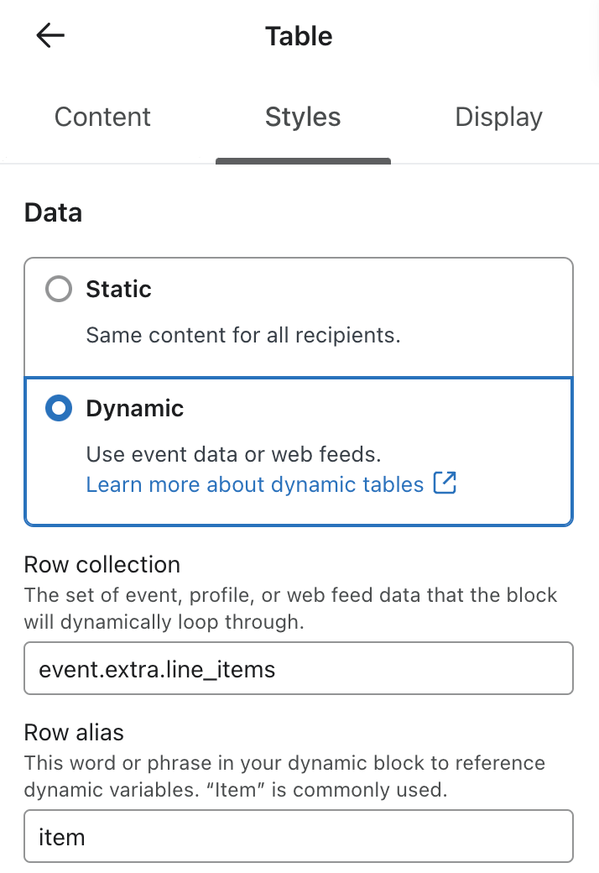
Task: Select the Static radio button
Action: click(x=58, y=290)
